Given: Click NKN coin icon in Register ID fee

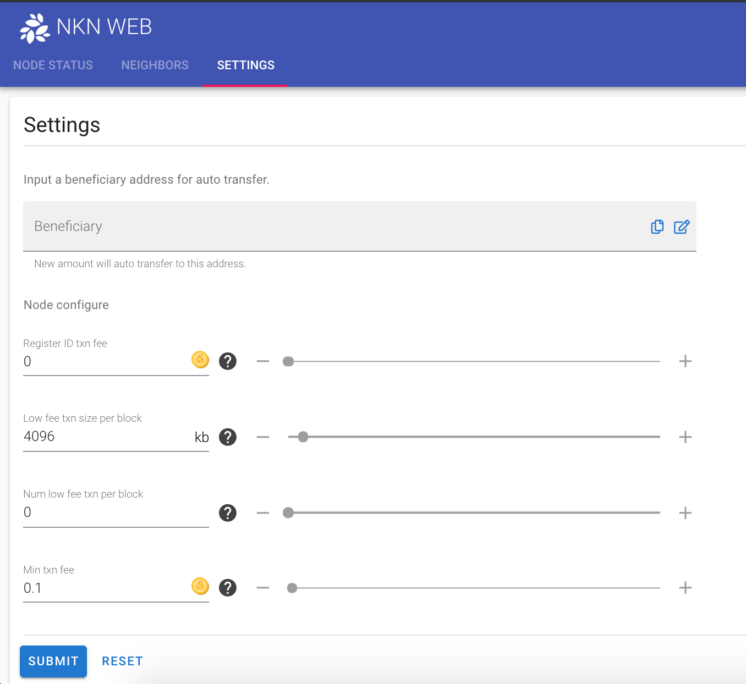Looking at the screenshot, I should point(200,360).
